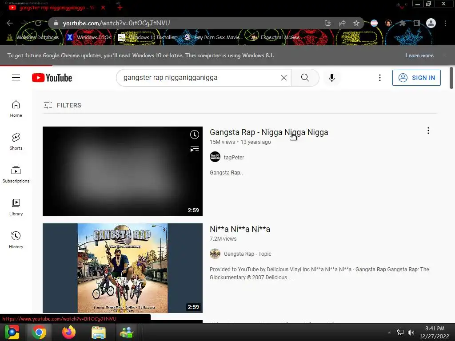Start voice search with microphone icon
The width and height of the screenshot is (455, 341).
tap(332, 78)
